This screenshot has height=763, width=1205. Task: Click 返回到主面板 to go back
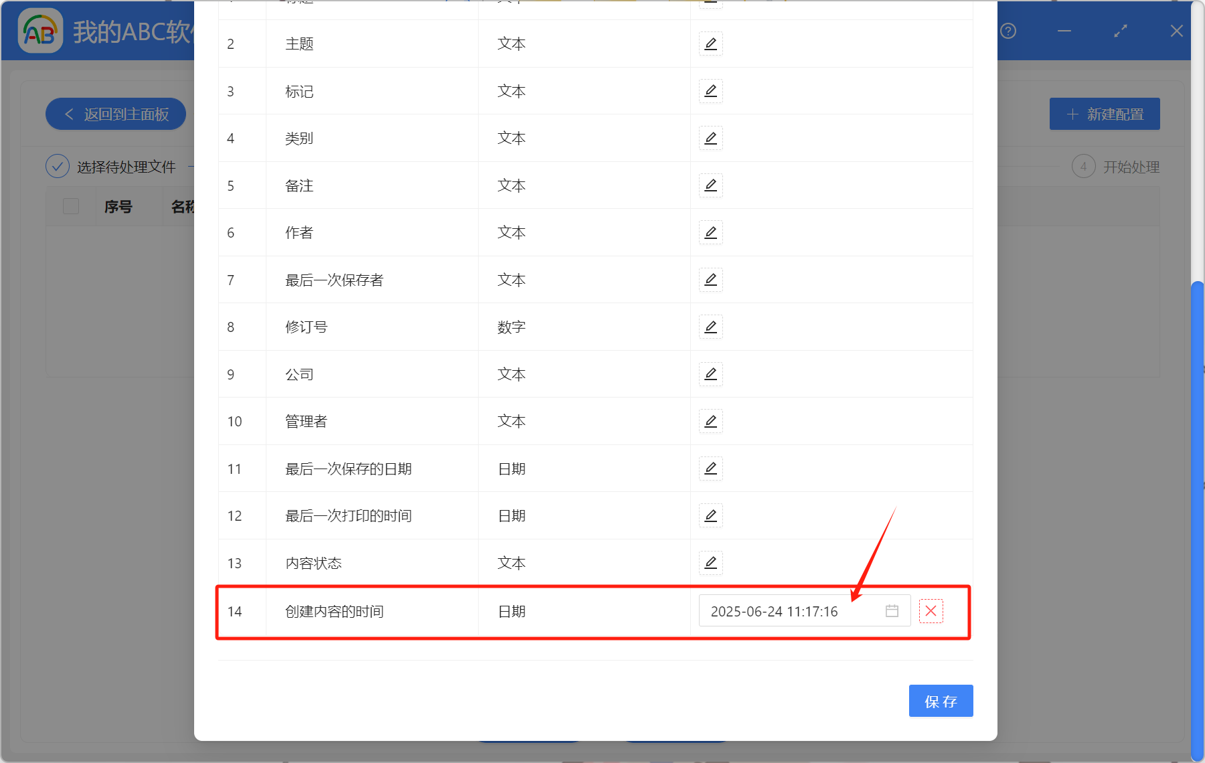tap(115, 114)
